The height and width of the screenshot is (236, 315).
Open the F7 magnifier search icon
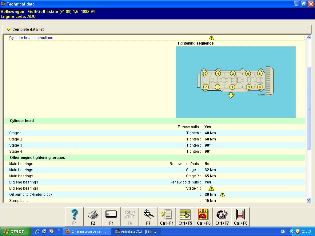pyautogui.click(x=148, y=217)
